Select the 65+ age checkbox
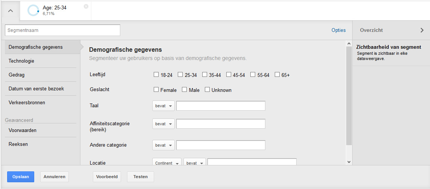 tap(277, 75)
